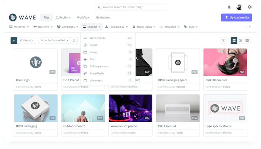Click the printer icon beside Print
Image resolution: width=261 pixels, height=149 pixels.
pos(85,59)
